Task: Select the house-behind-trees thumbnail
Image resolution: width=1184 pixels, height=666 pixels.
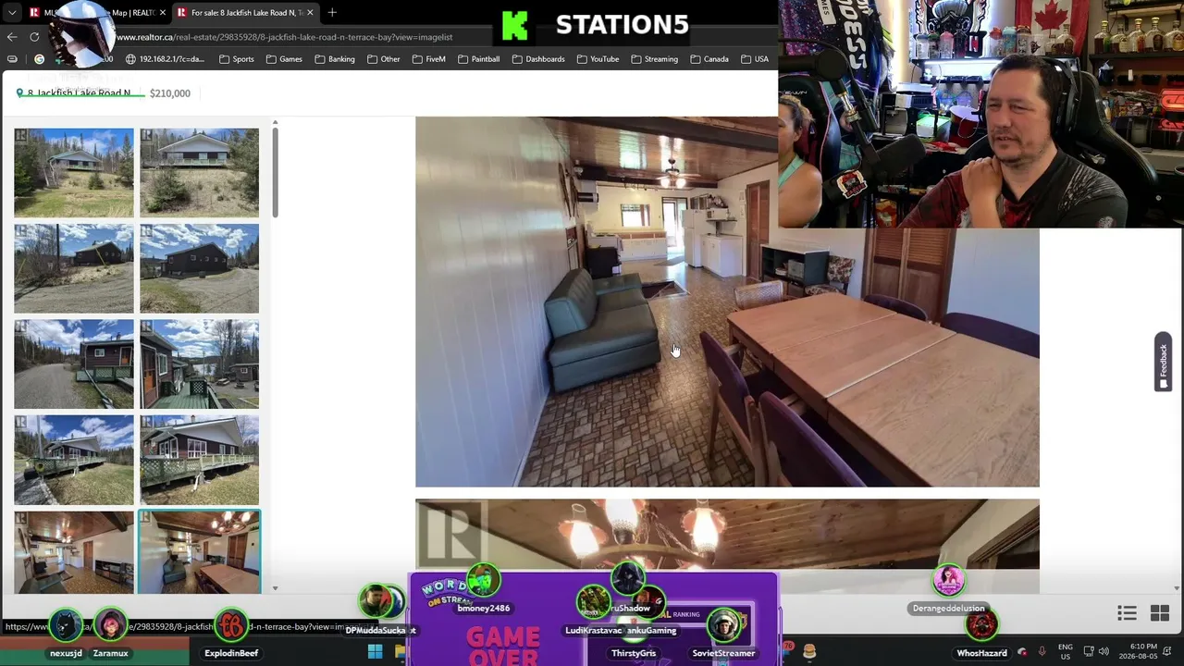Action: 200,173
